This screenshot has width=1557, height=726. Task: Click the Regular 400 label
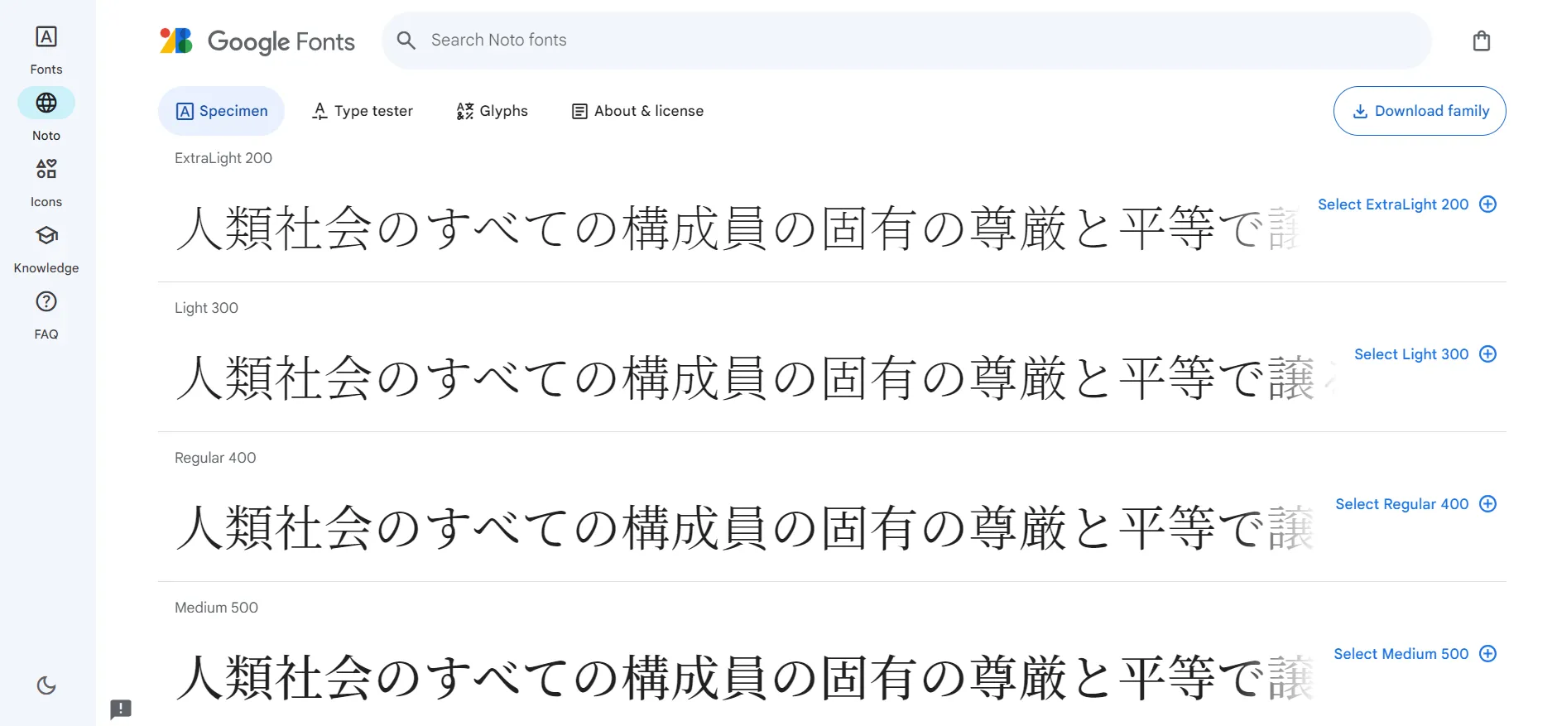click(x=215, y=458)
